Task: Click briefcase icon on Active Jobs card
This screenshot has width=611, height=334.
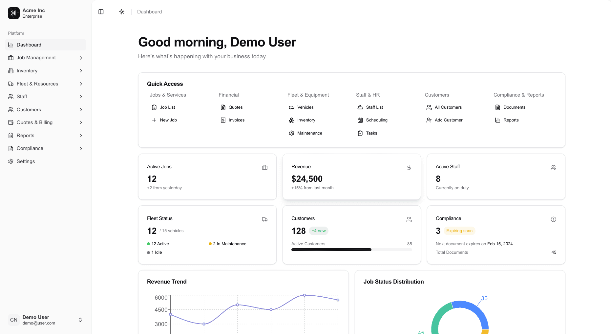Action: pyautogui.click(x=265, y=168)
